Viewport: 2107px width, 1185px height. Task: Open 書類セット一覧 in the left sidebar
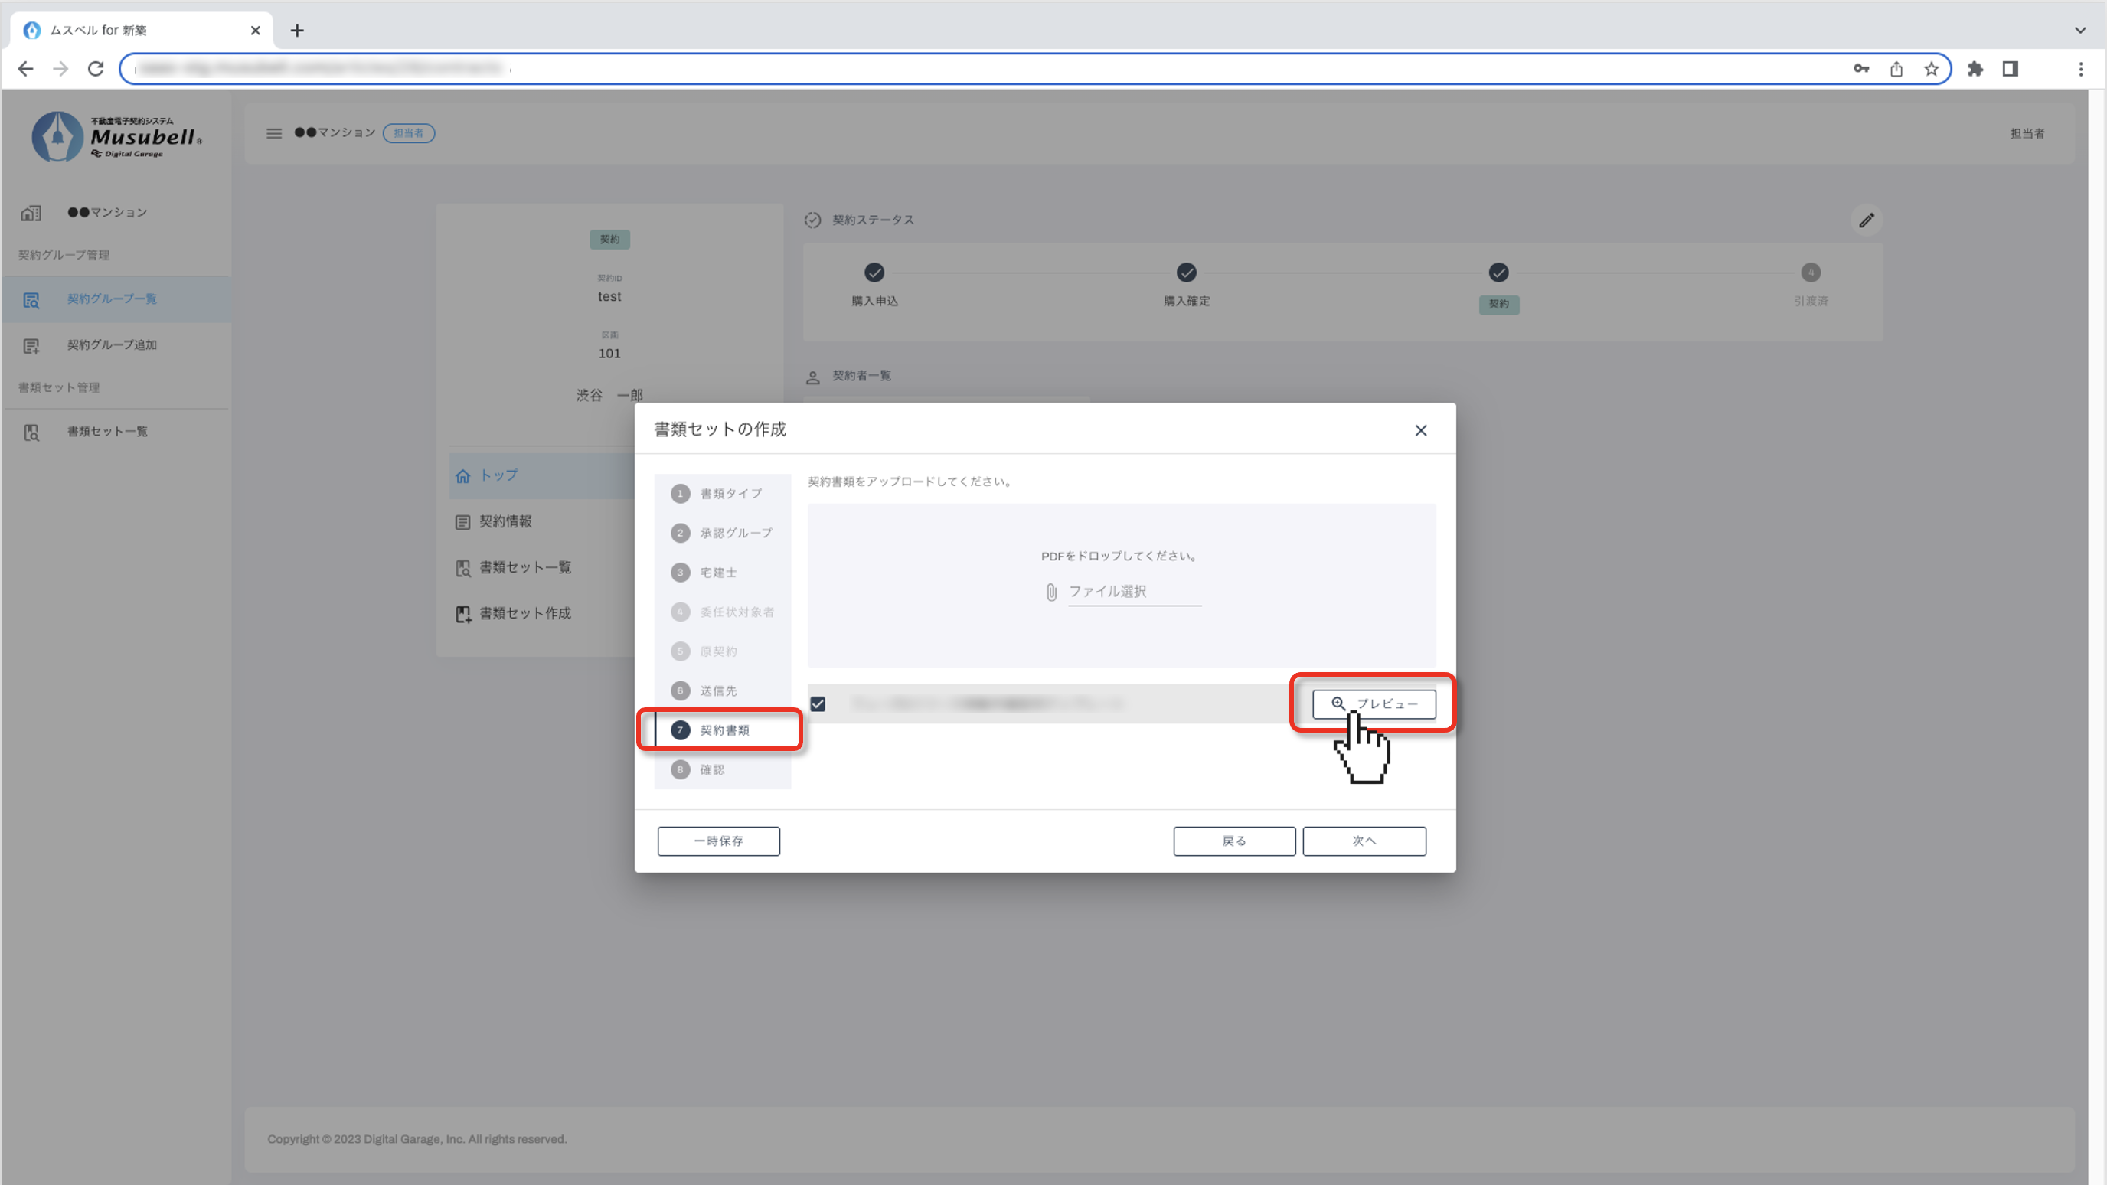coord(106,432)
